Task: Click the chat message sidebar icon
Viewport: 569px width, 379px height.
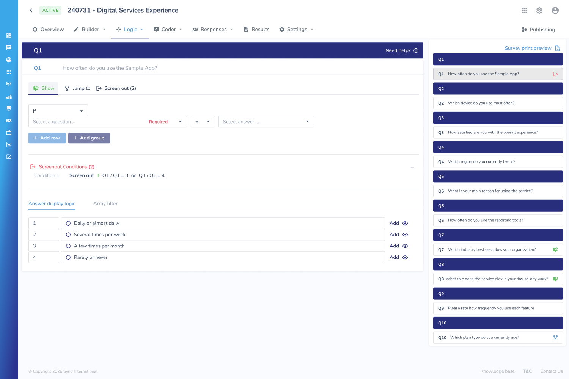Action: (x=9, y=48)
